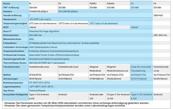The width and height of the screenshot is (173, 109).
Task: Click the '200~300 min' battery value
Action: coord(160,35)
